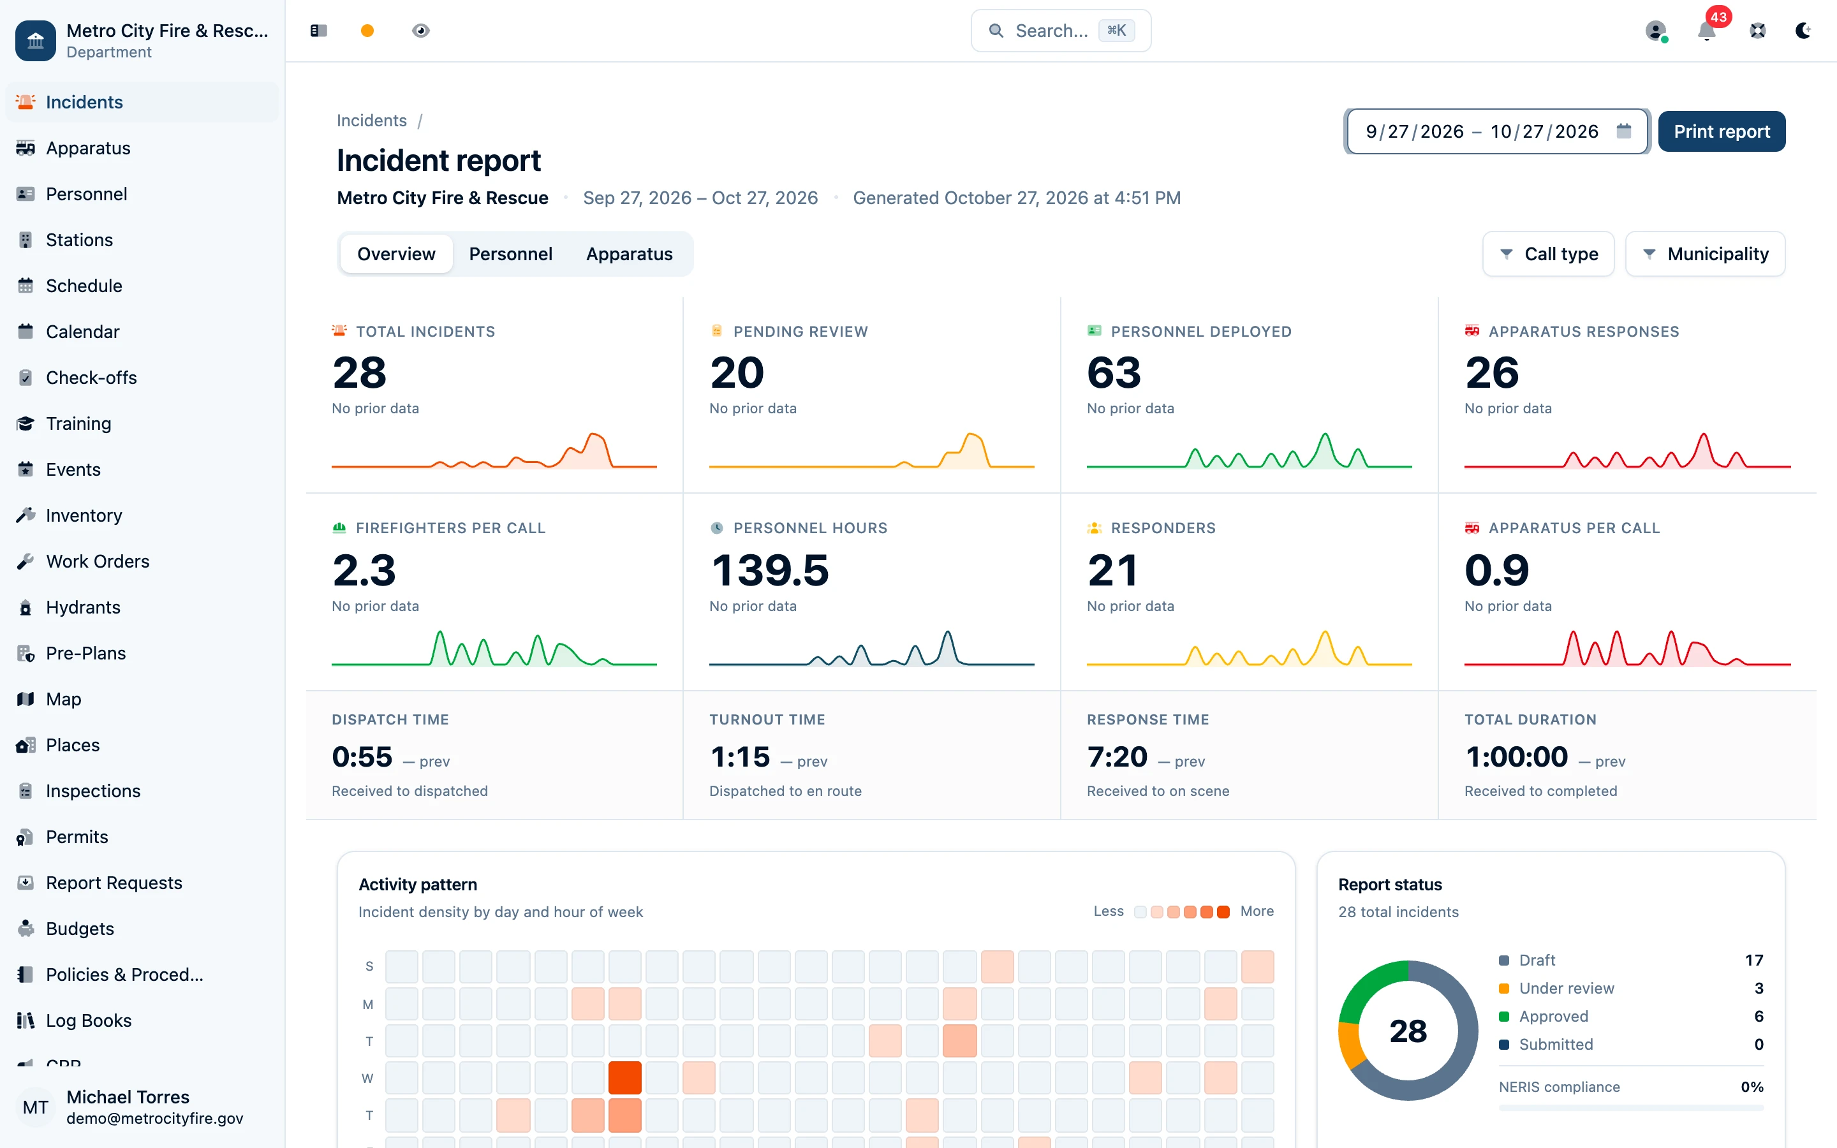Toggle dark mode moon icon
The height and width of the screenshot is (1148, 1837).
point(1804,31)
